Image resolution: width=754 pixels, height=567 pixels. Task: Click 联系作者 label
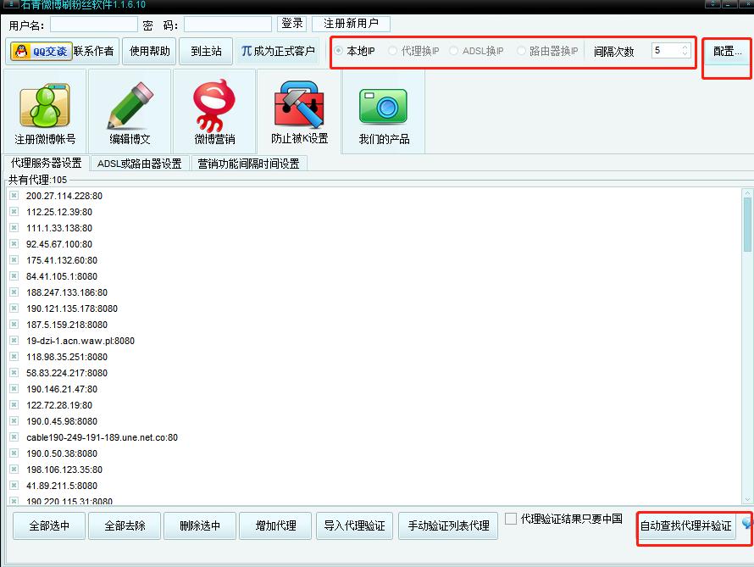pos(93,51)
